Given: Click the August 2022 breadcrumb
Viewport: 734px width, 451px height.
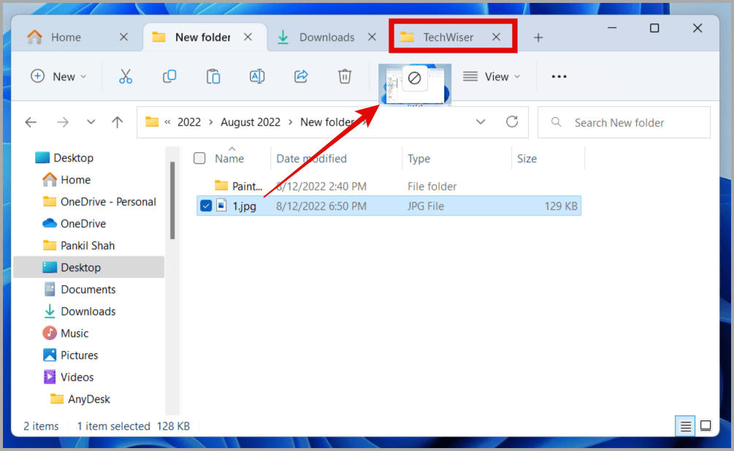Looking at the screenshot, I should click(251, 122).
